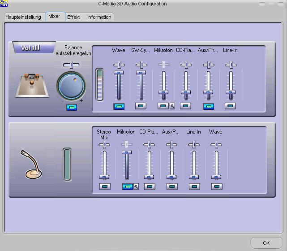This screenshot has width=287, height=251.
Task: Toggle the master volume mute button
Action: (72, 107)
